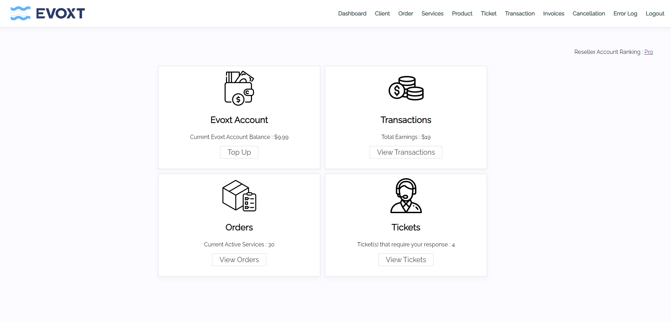671x322 pixels.
Task: Open Ticket from the top menu
Action: [x=488, y=14]
